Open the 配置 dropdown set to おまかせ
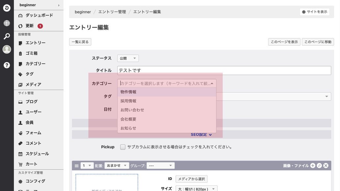This screenshot has width=340, height=191. (x=117, y=166)
